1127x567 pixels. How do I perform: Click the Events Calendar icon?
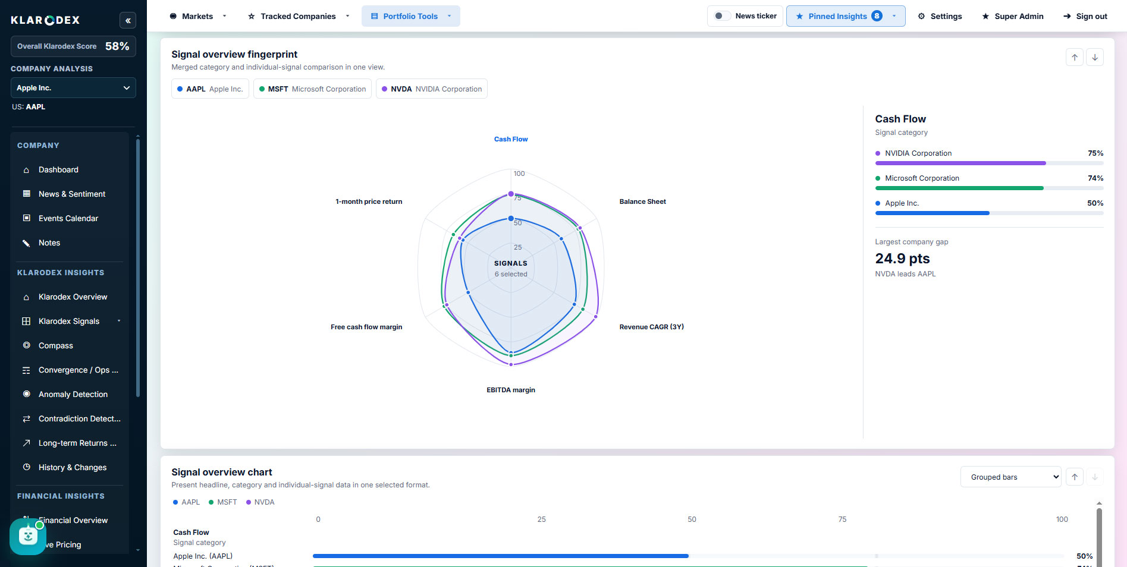tap(26, 218)
